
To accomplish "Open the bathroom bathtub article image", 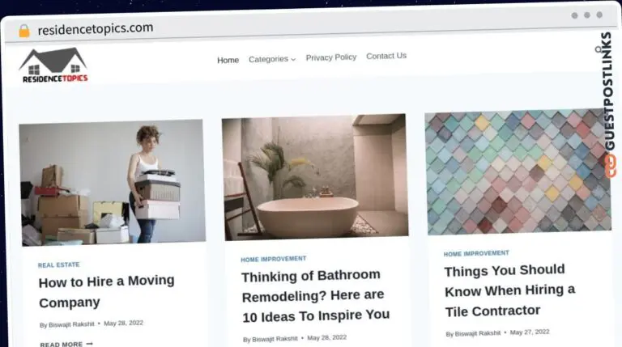I will click(315, 177).
